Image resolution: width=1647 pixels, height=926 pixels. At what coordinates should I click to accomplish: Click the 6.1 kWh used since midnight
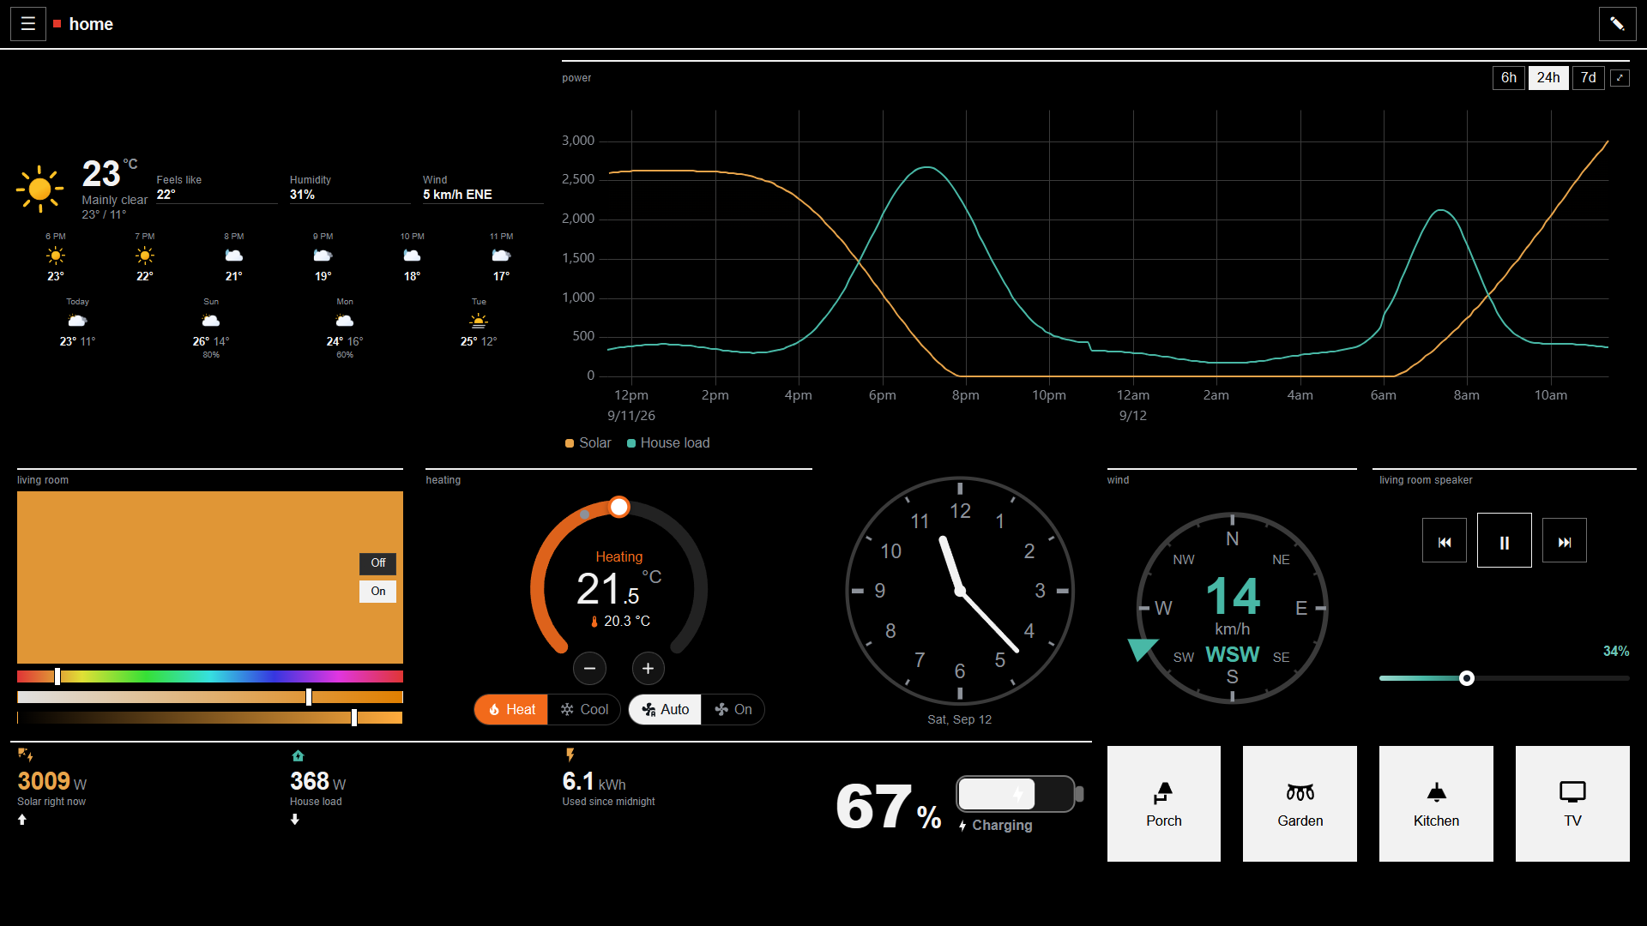coord(594,781)
